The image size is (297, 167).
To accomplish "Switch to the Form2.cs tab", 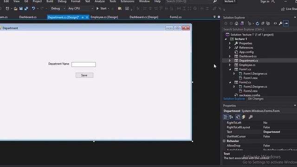I will 175,17.
